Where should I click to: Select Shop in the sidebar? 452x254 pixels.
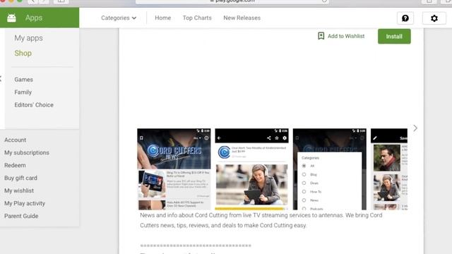(23, 53)
